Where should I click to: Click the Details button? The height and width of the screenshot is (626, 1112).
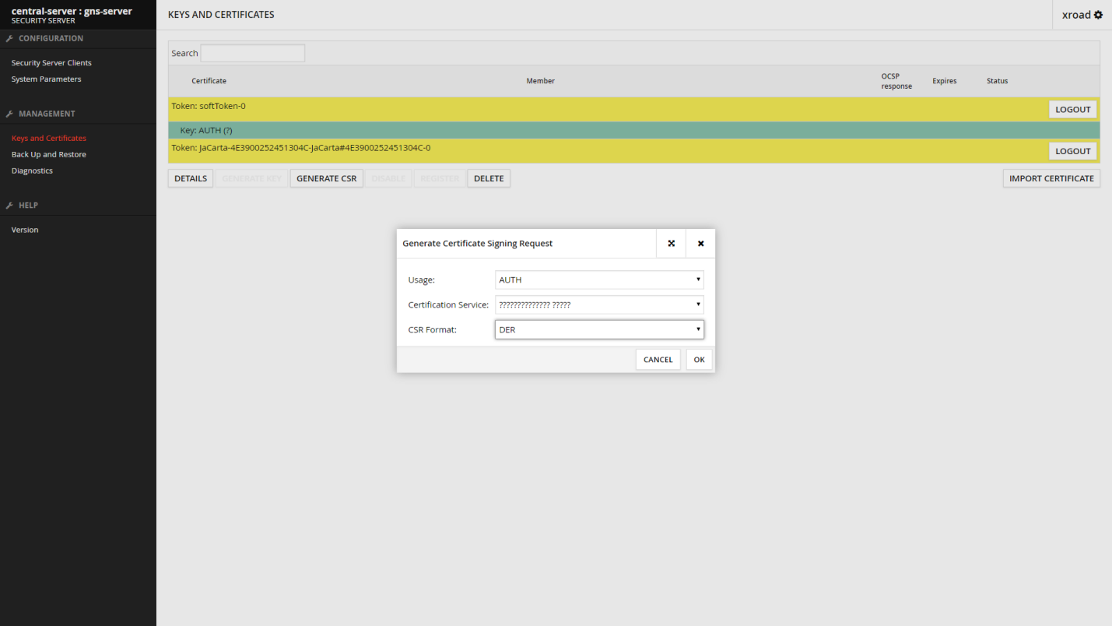click(191, 178)
